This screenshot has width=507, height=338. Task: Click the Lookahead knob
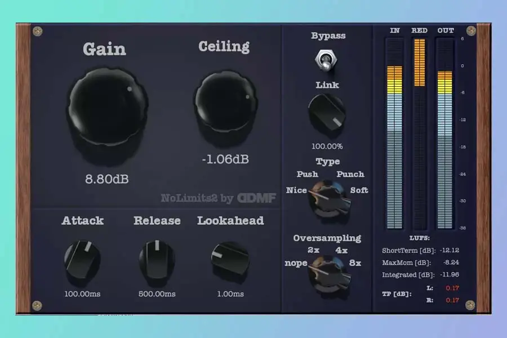[230, 259]
